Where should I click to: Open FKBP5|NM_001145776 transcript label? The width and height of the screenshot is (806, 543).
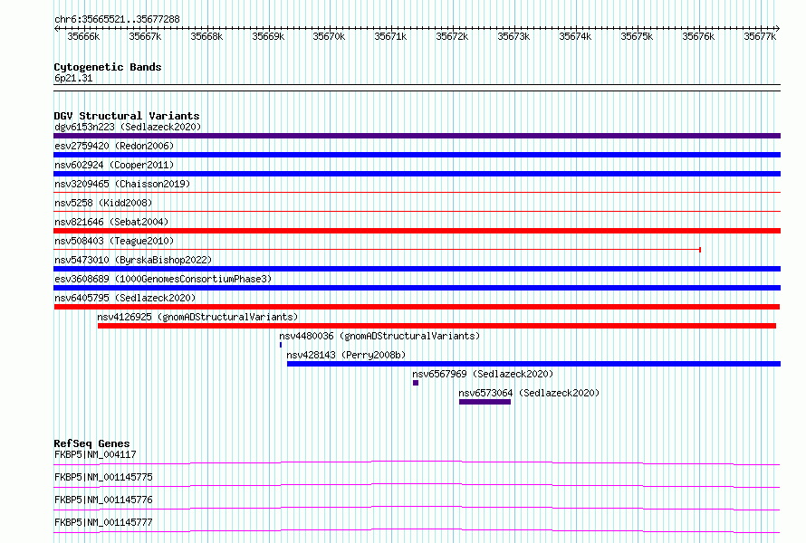click(103, 500)
